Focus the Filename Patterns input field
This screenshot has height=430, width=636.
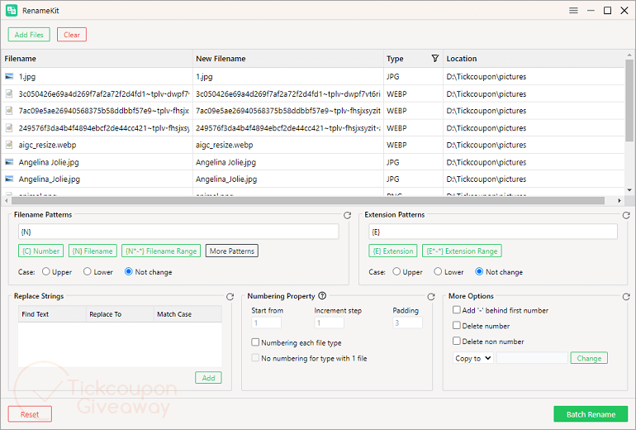tap(178, 232)
